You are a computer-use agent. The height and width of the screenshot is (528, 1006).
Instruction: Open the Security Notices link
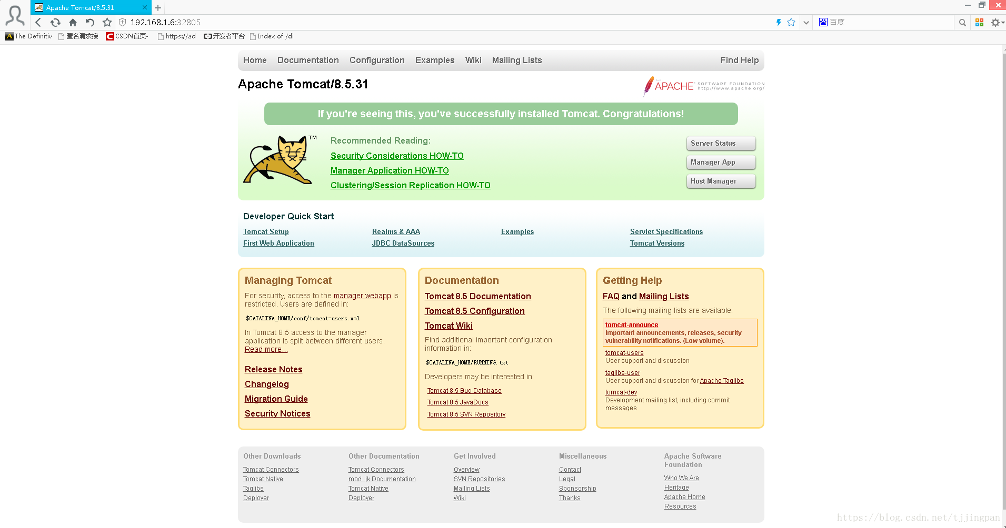(x=277, y=413)
